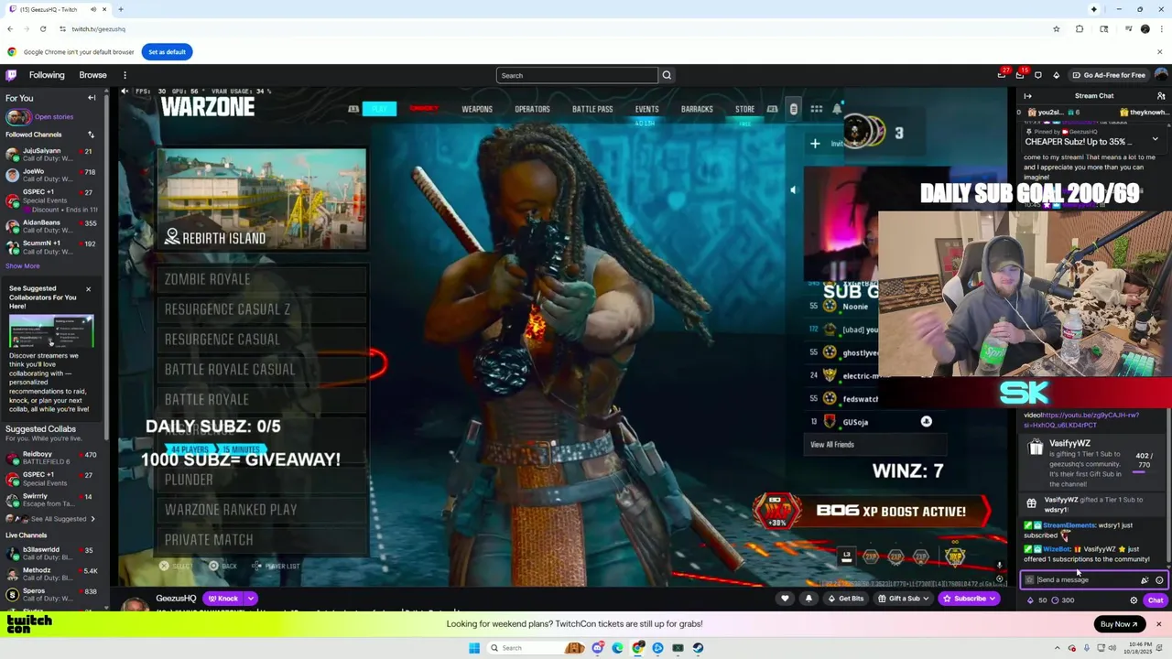Open Chrome from the taskbar
The height and width of the screenshot is (659, 1172).
click(x=637, y=648)
